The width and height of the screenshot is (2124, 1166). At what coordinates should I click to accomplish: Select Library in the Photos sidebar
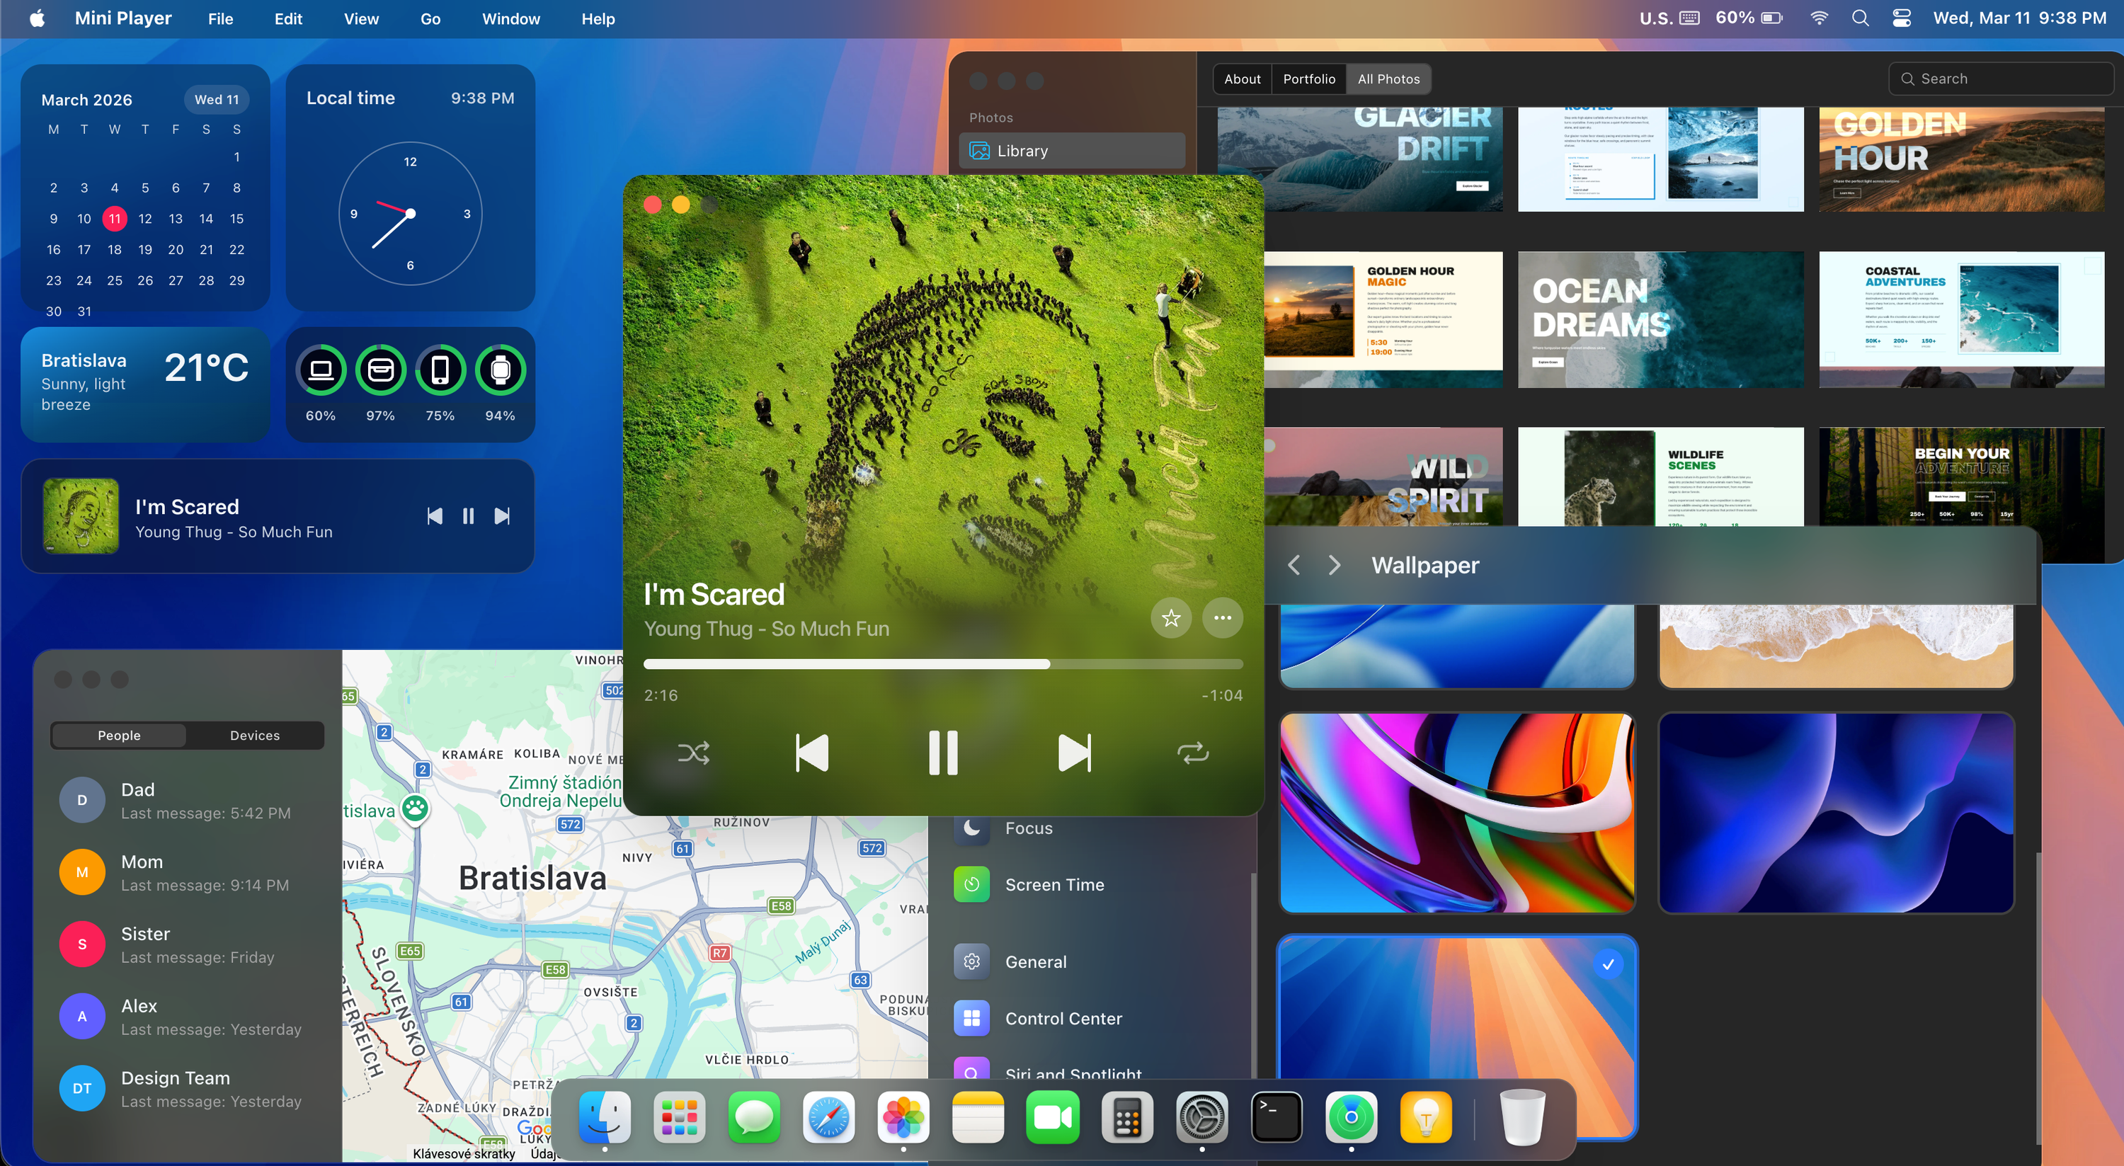point(1071,151)
